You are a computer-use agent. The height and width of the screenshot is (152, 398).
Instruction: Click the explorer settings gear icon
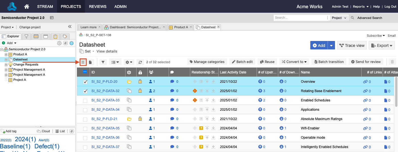pyautogui.click(x=59, y=43)
